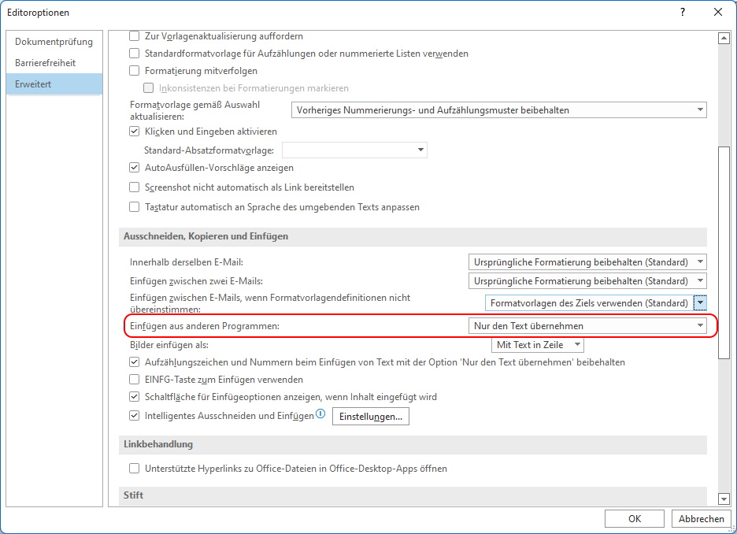Open Innerhalb derselben E-Mail dropdown
This screenshot has height=534, width=737.
pos(587,261)
